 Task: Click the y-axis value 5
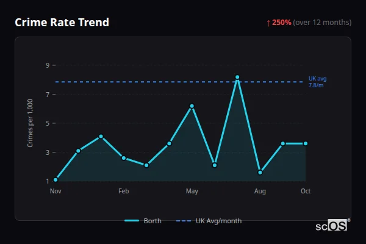48,123
